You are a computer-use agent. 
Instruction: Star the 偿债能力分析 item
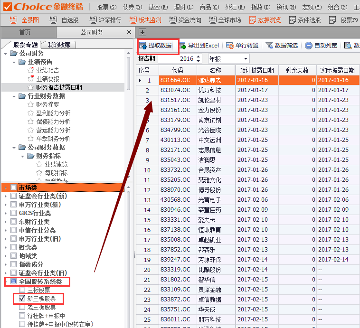[30, 122]
